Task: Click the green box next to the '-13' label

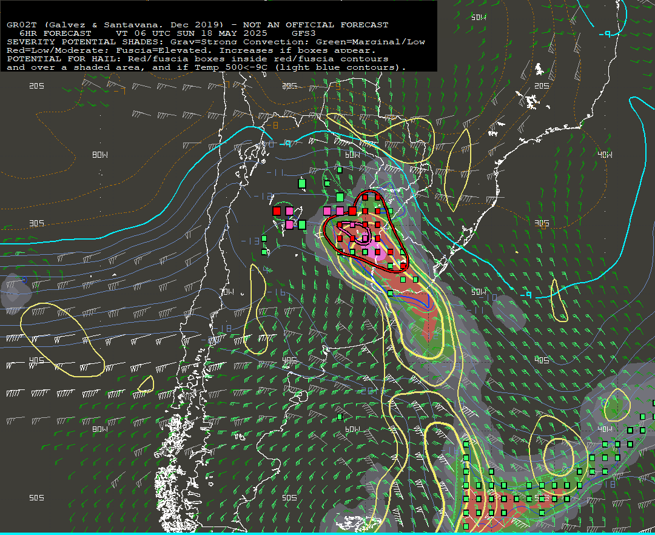Action: coord(264,239)
